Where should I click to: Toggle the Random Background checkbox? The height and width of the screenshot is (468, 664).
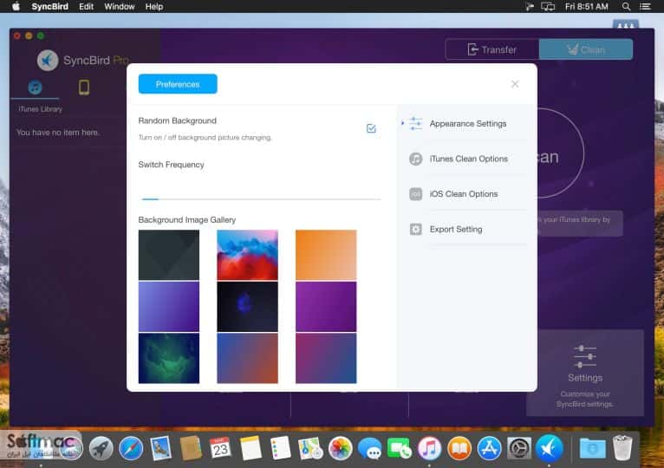click(371, 128)
